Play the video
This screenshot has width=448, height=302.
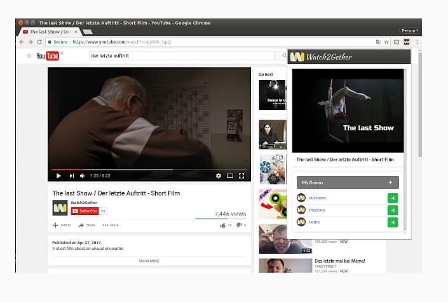click(58, 175)
